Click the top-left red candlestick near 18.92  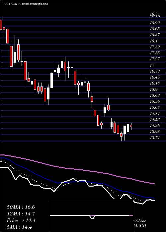pos(1,25)
